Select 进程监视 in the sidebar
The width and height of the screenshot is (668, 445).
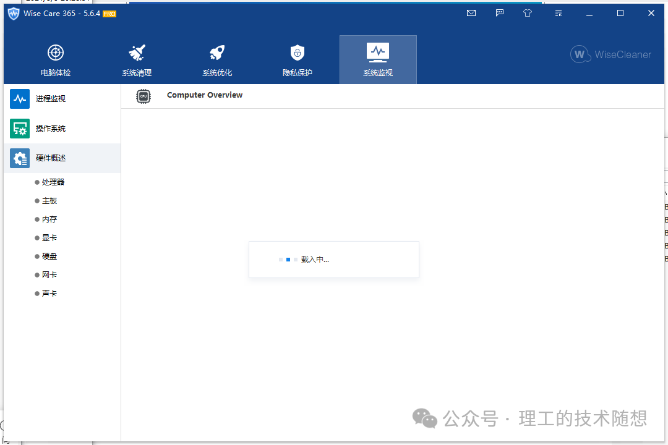coord(51,99)
